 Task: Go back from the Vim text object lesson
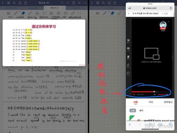[x=129, y=14]
